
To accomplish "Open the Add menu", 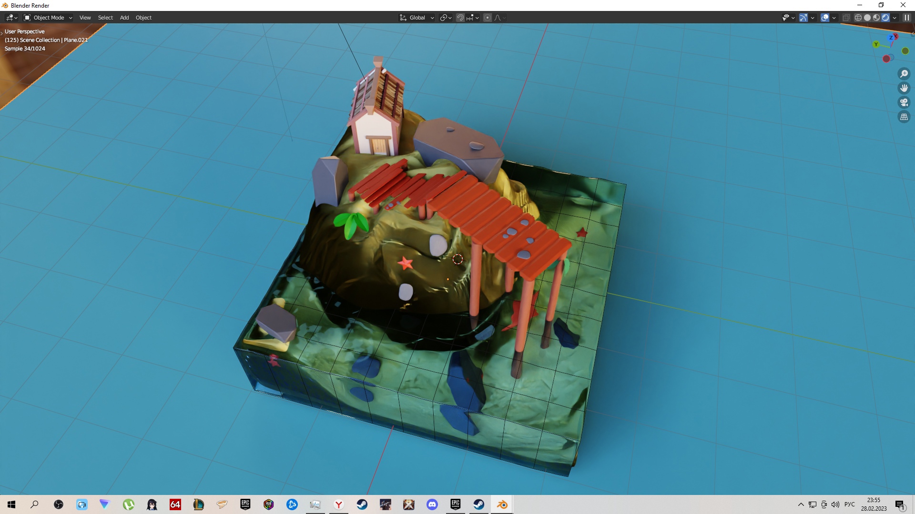I will click(x=124, y=18).
